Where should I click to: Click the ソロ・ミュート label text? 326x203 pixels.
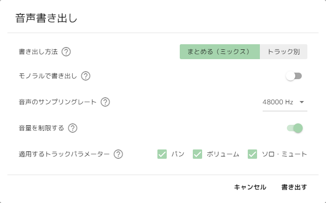285,154
